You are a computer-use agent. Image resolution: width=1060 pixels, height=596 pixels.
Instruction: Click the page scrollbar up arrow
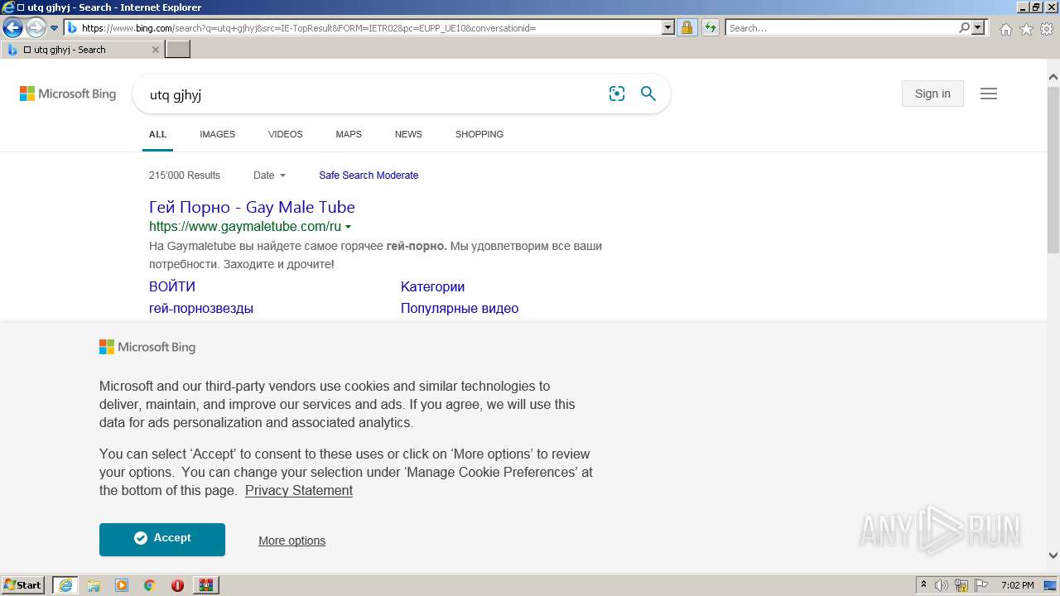1053,77
